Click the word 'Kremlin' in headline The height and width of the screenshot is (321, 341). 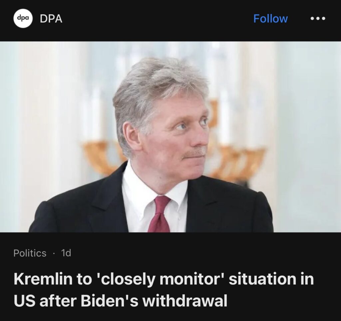click(x=43, y=279)
